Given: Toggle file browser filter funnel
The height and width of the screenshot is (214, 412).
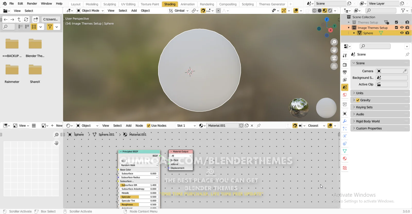Looking at the screenshot, I should click(x=50, y=27).
